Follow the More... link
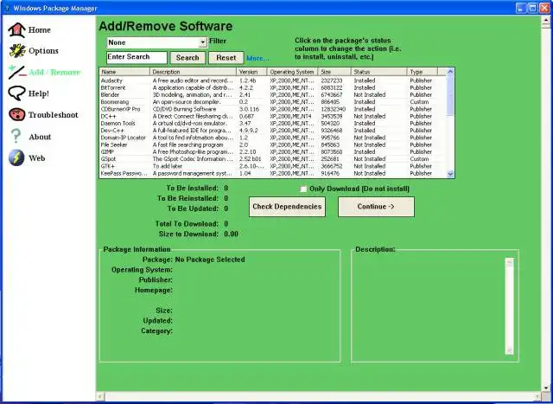This screenshot has width=553, height=404. tap(257, 58)
